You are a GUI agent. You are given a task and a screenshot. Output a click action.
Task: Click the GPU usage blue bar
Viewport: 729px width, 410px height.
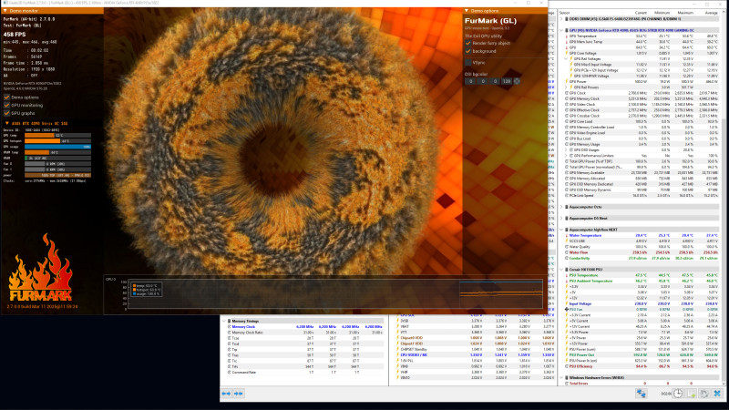[x=57, y=147]
